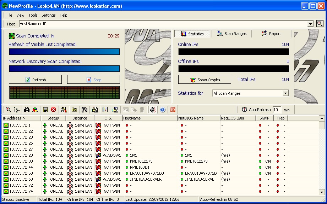Open the Report tab
Image resolution: width=327 pixels, height=204 pixels.
pos(271,34)
